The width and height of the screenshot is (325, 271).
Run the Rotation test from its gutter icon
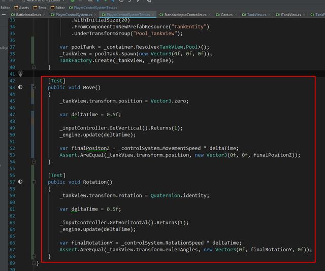point(20,182)
